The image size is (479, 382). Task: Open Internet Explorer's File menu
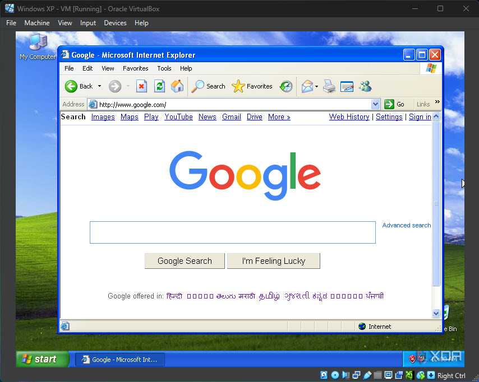click(69, 68)
